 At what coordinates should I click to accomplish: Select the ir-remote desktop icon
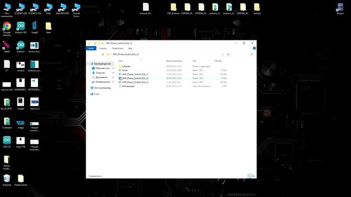[7, 123]
